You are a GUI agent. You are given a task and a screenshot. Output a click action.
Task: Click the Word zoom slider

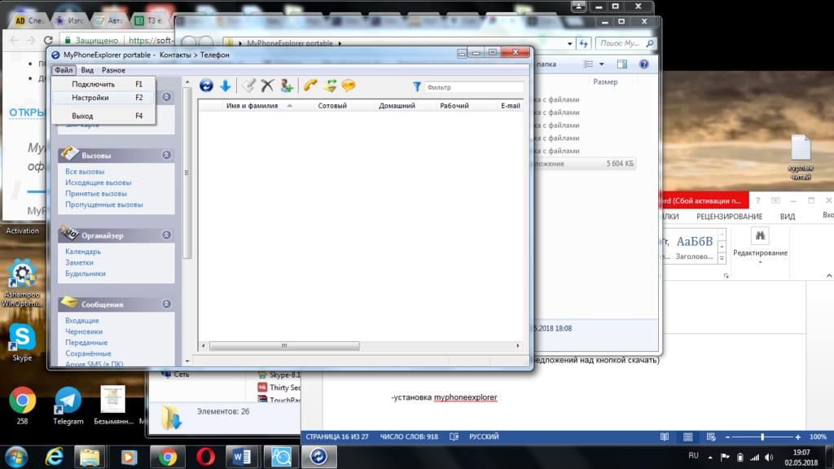[762, 437]
